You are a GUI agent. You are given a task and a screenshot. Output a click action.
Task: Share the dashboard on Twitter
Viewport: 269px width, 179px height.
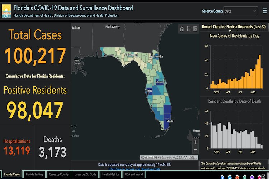pos(230,177)
